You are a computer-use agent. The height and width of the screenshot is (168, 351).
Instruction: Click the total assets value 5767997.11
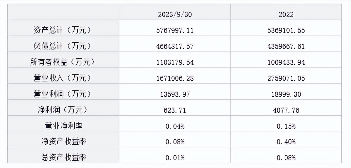click(x=175, y=30)
